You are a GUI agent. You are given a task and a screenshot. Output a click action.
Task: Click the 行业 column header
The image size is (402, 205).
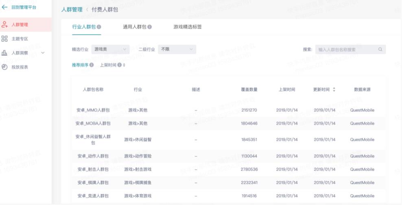tap(138, 89)
